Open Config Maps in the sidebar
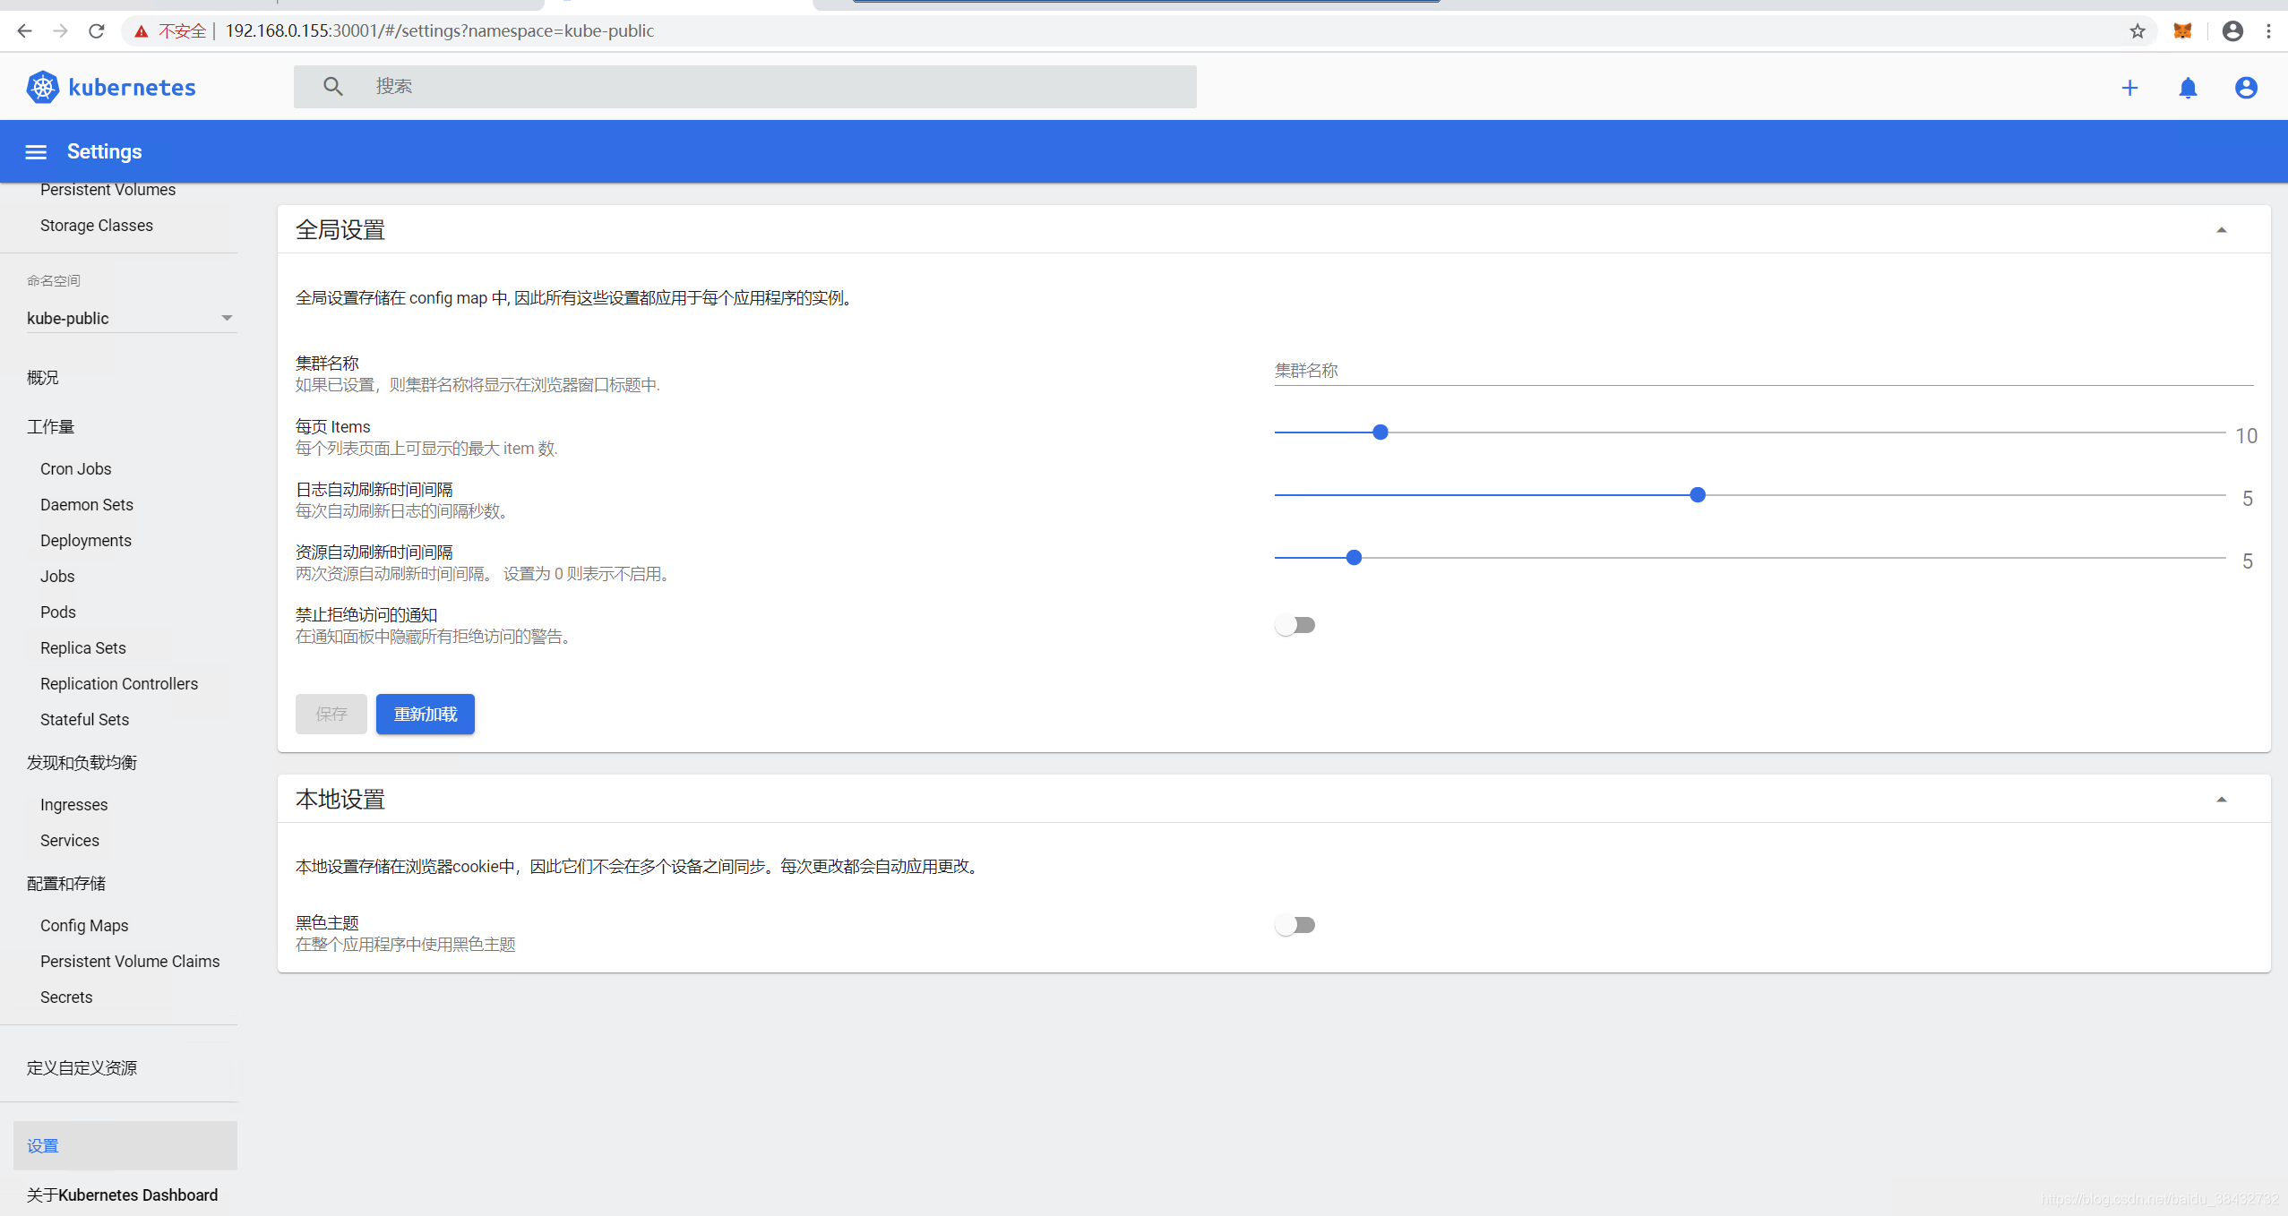 (x=84, y=925)
